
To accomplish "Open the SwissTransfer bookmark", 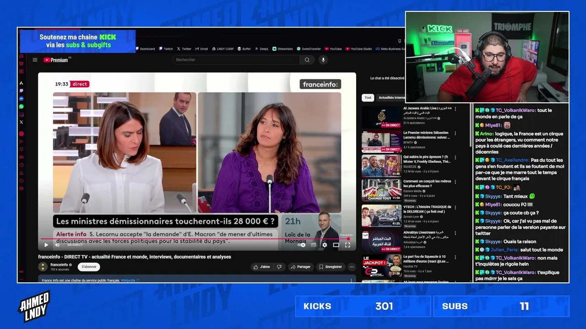I will coord(309,49).
